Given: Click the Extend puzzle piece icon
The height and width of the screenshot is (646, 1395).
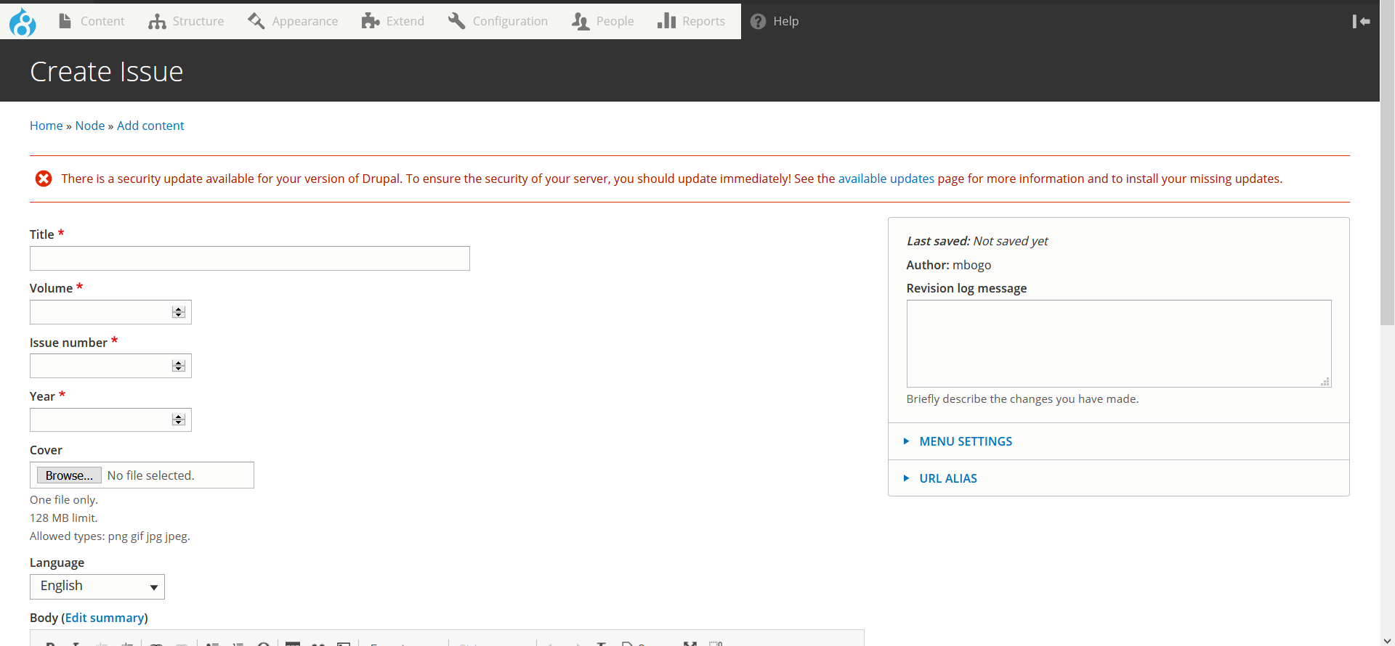Looking at the screenshot, I should tap(371, 21).
